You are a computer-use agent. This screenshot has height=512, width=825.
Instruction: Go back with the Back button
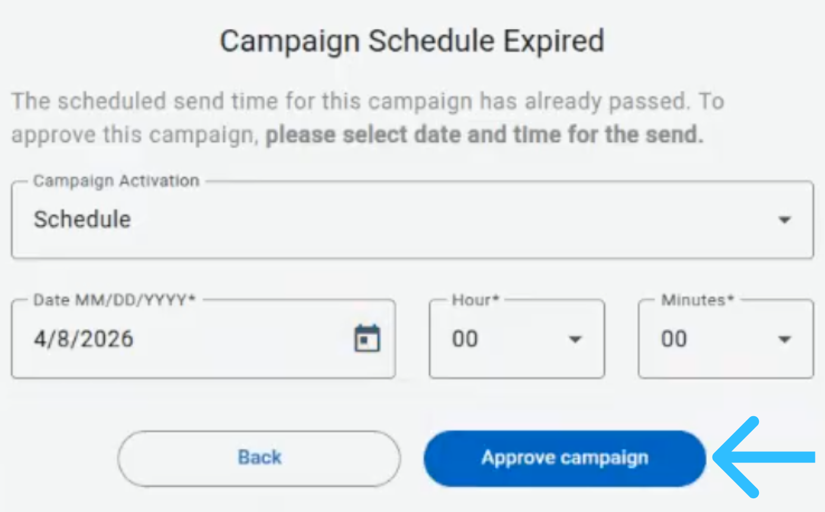pyautogui.click(x=259, y=458)
